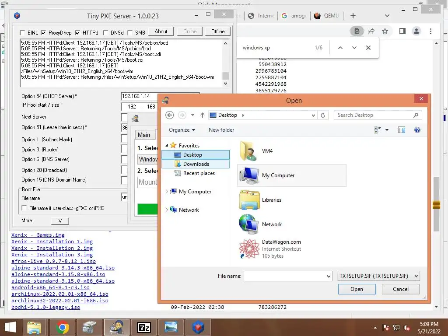The image size is (448, 336).
Task: Collapse the Favorites tree group
Action: tap(167, 145)
